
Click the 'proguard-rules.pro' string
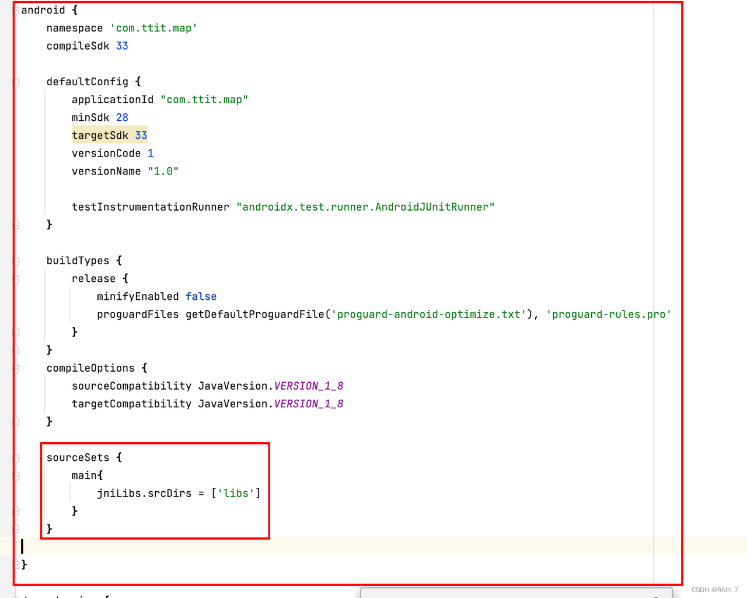pyautogui.click(x=609, y=314)
